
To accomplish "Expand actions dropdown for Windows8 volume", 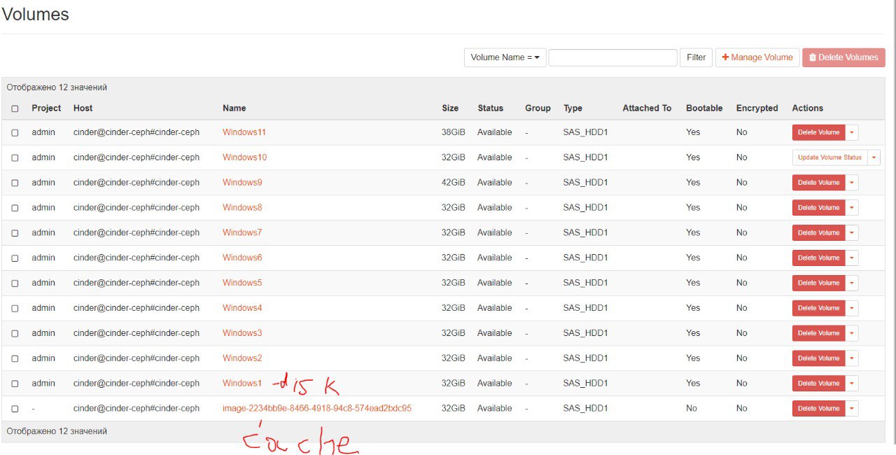I will pos(852,208).
